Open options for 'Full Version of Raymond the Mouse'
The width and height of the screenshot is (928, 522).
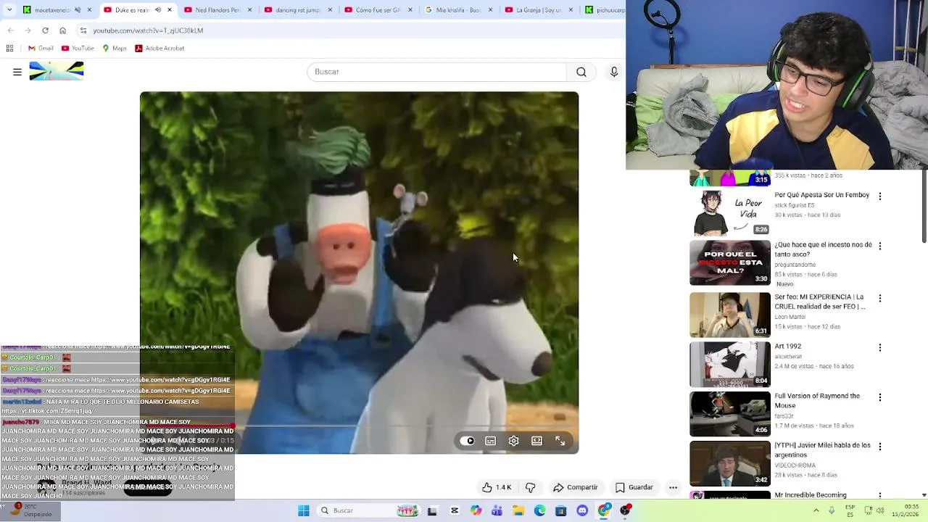tap(880, 397)
